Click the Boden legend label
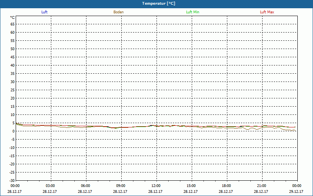The image size is (313, 196). point(119,12)
